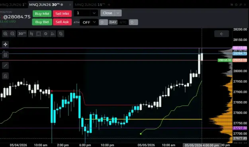Switch to the MNQ JUN26 15m tab
249x147 pixels.
pyautogui.click(x=90, y=5)
